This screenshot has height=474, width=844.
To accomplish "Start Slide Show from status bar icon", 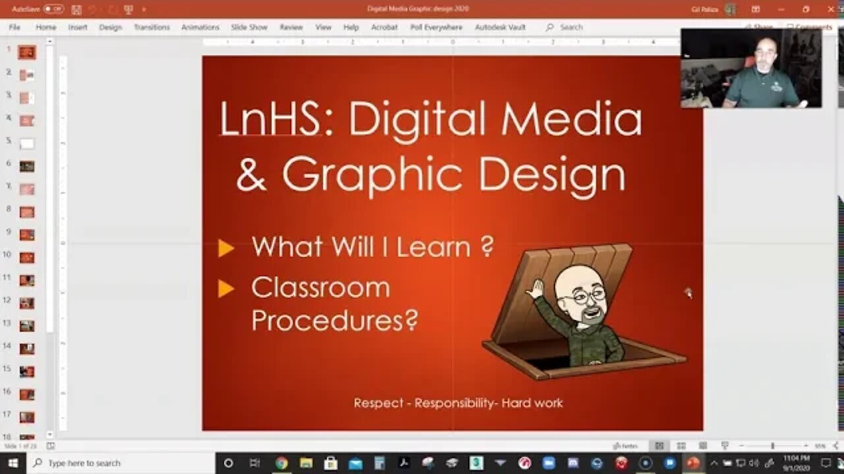I will (x=725, y=446).
